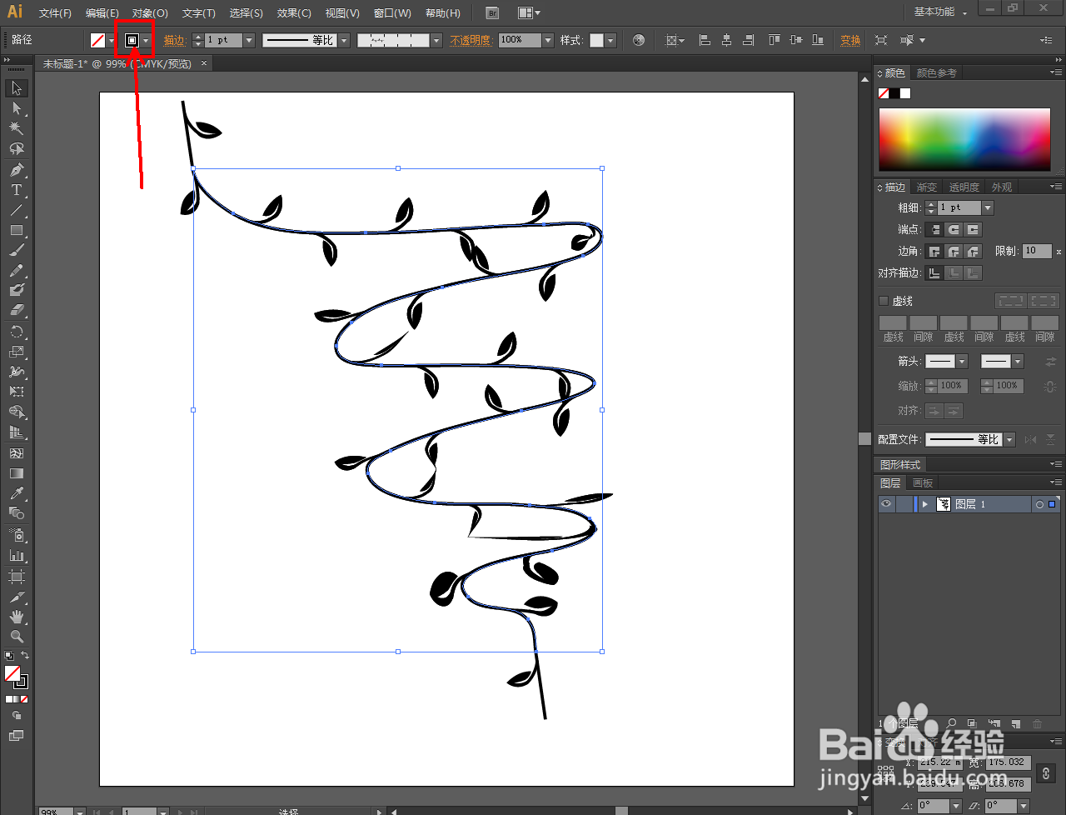Open the stroke weight dropdown in control bar
1066x815 pixels.
(249, 40)
